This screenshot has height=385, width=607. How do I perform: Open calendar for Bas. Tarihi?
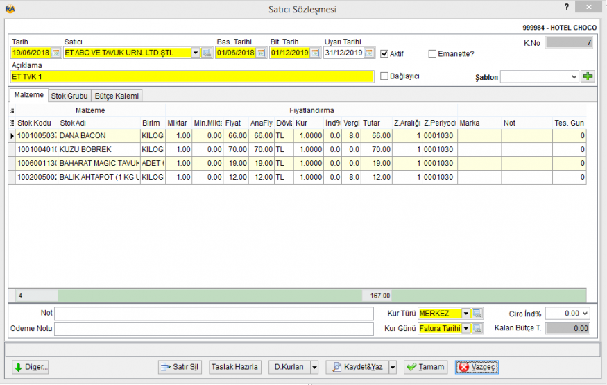click(262, 53)
